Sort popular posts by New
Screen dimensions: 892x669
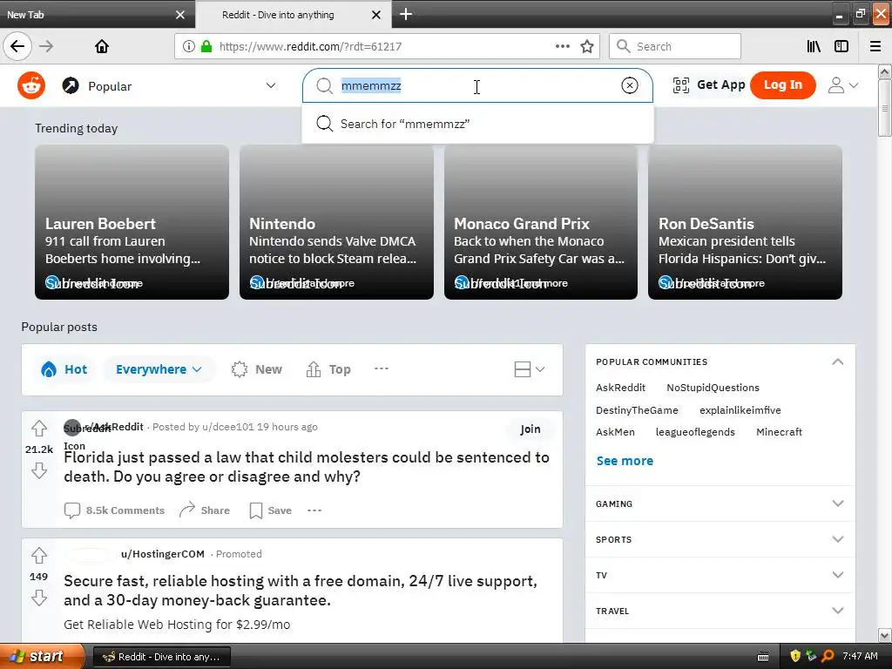(x=257, y=369)
